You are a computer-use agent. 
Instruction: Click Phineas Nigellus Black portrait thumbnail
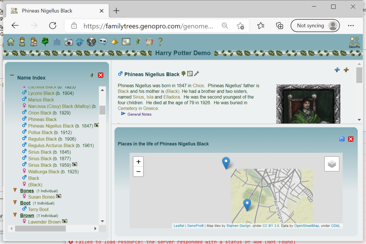tap(308, 104)
